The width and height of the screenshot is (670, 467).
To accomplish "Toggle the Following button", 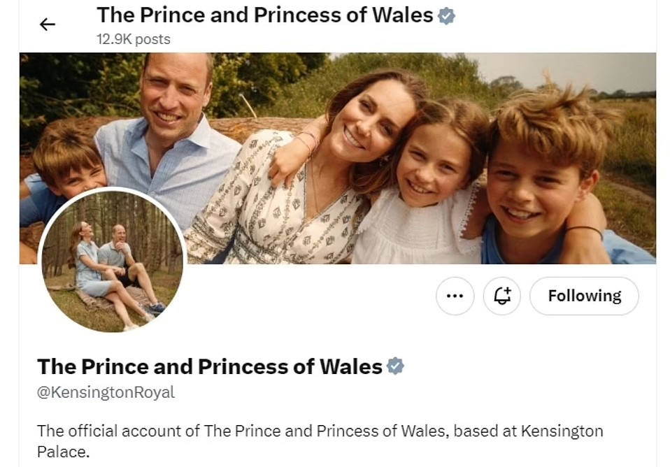I will 584,296.
